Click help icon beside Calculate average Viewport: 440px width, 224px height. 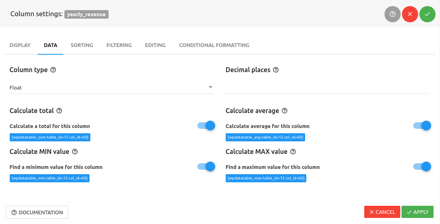(284, 111)
